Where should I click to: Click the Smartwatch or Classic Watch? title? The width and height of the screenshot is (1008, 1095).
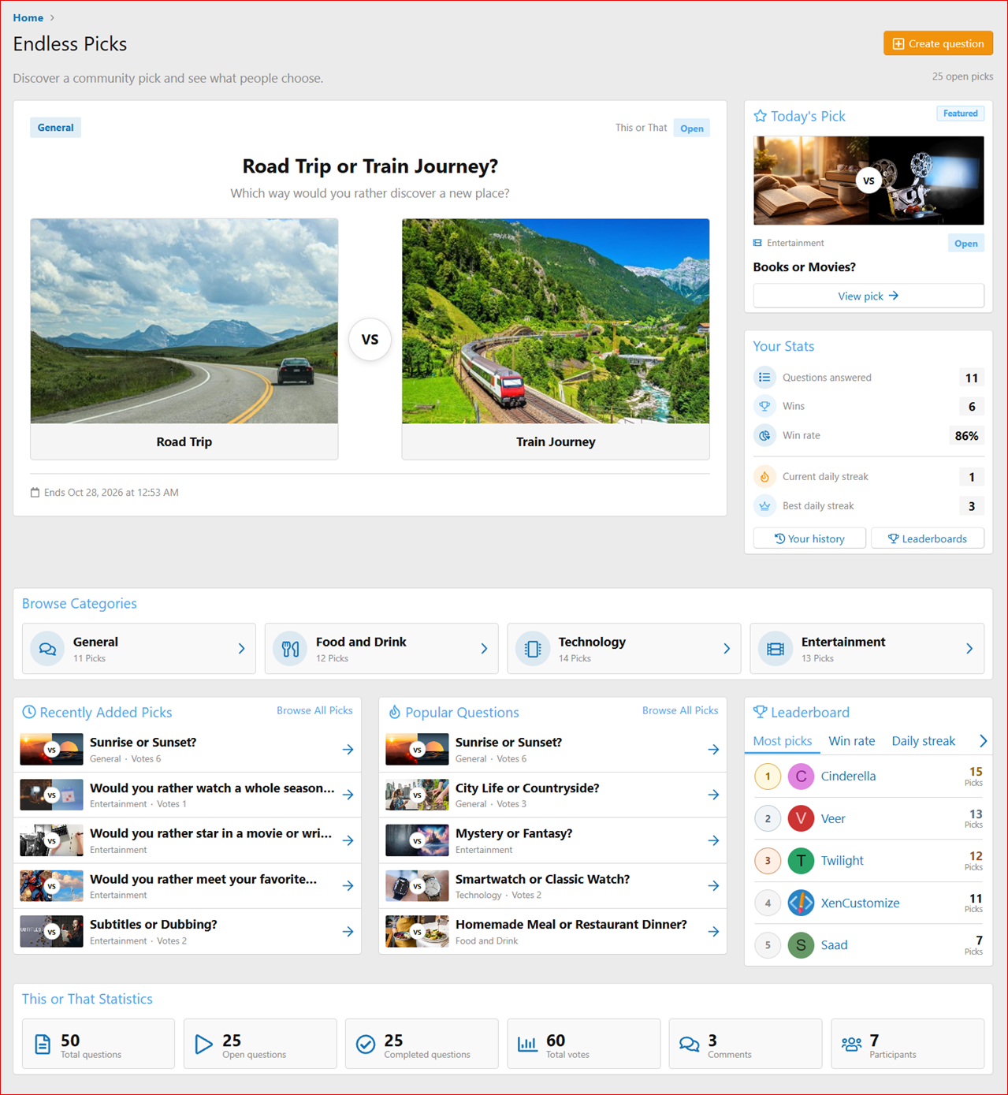542,879
